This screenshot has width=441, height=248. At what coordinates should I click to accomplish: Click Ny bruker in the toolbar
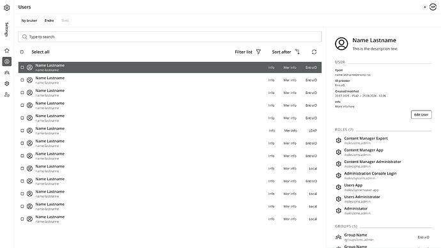[x=29, y=20]
